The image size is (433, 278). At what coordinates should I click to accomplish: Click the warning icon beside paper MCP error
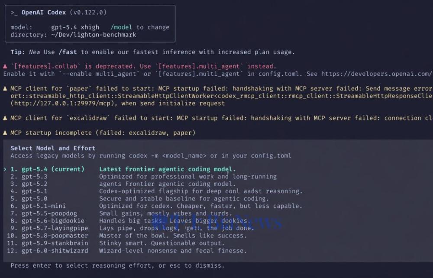pyautogui.click(x=5, y=89)
